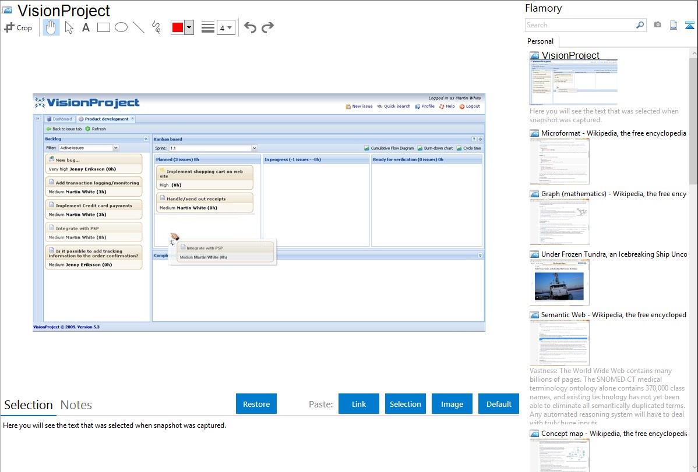Click the VisionProject logo
This screenshot has height=472, width=698.
[87, 103]
